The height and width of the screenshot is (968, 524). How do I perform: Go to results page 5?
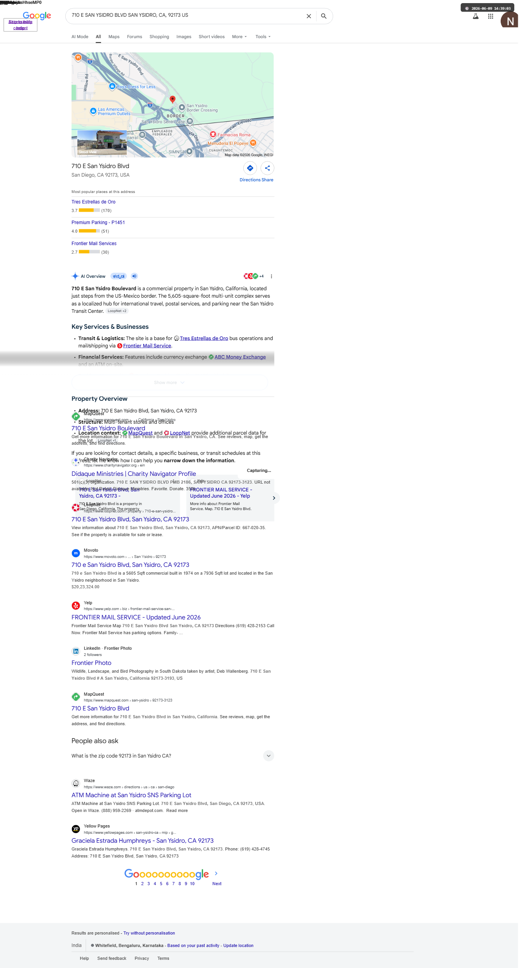(x=161, y=884)
